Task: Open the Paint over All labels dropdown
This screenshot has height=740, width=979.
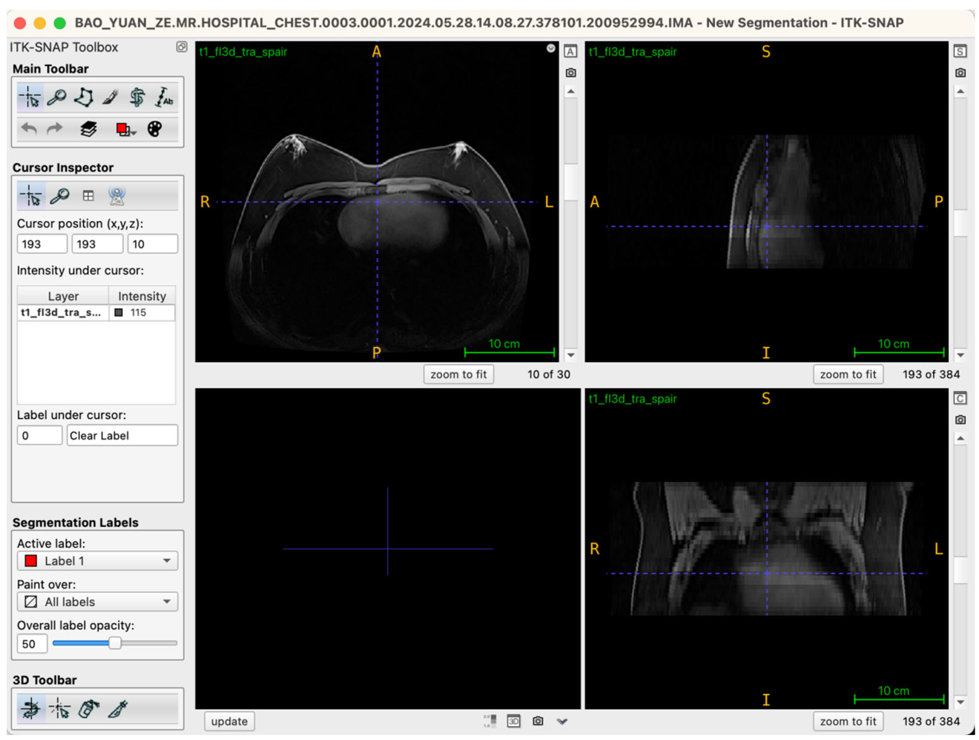Action: [x=97, y=601]
